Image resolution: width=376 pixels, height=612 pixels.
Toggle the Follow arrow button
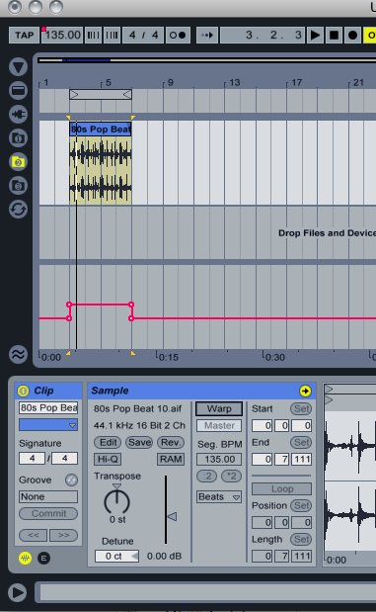point(206,36)
